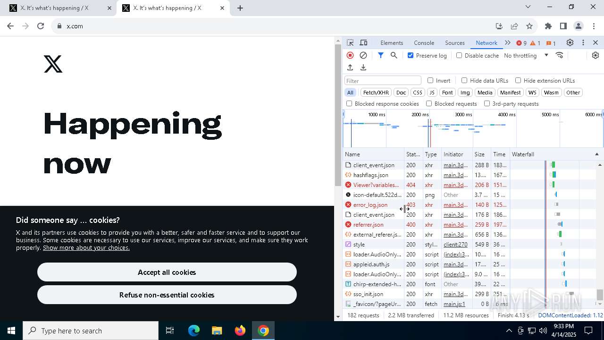
Task: Stop recording network log
Action: click(x=350, y=55)
